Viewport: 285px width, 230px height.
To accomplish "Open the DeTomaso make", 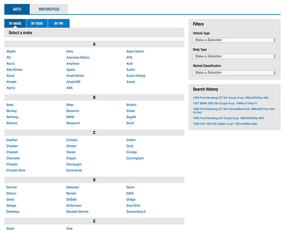I will [x=74, y=206].
